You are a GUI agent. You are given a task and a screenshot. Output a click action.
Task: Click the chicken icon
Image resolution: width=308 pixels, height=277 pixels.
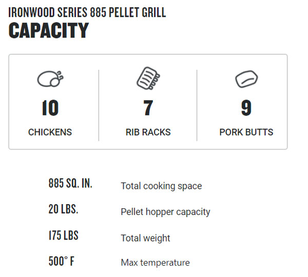coord(50,79)
